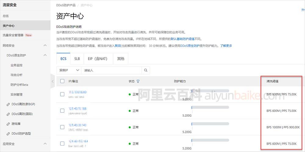Tick the checkbox of the first IP row

pyautogui.click(x=62, y=95)
